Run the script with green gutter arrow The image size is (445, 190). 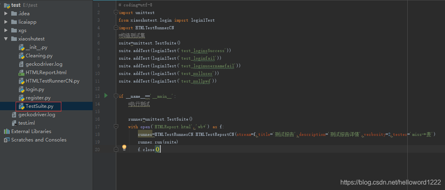point(106,95)
